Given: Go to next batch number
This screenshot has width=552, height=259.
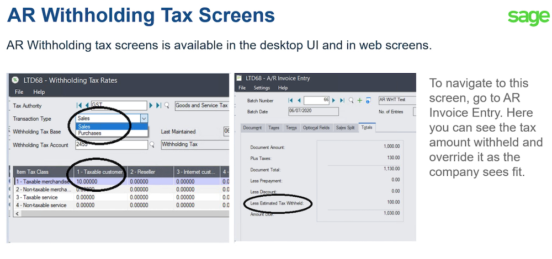Looking at the screenshot, I should click(334, 100).
